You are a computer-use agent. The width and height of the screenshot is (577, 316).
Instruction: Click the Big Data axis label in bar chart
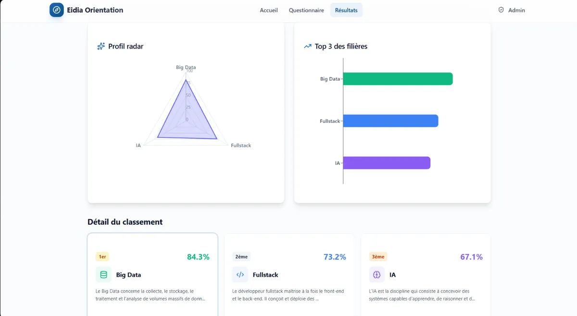pos(330,79)
